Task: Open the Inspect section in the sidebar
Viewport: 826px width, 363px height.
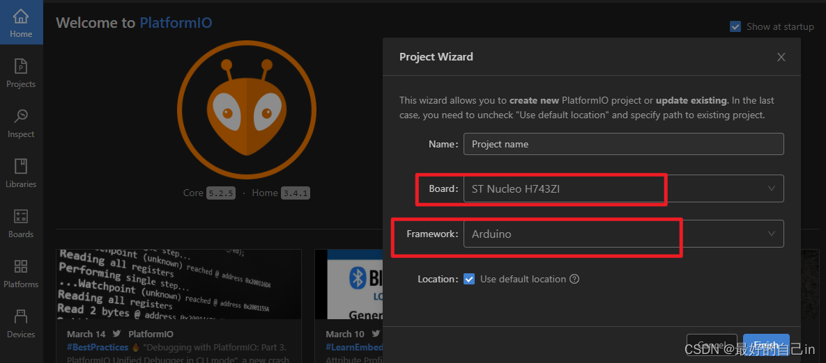Action: (x=21, y=124)
